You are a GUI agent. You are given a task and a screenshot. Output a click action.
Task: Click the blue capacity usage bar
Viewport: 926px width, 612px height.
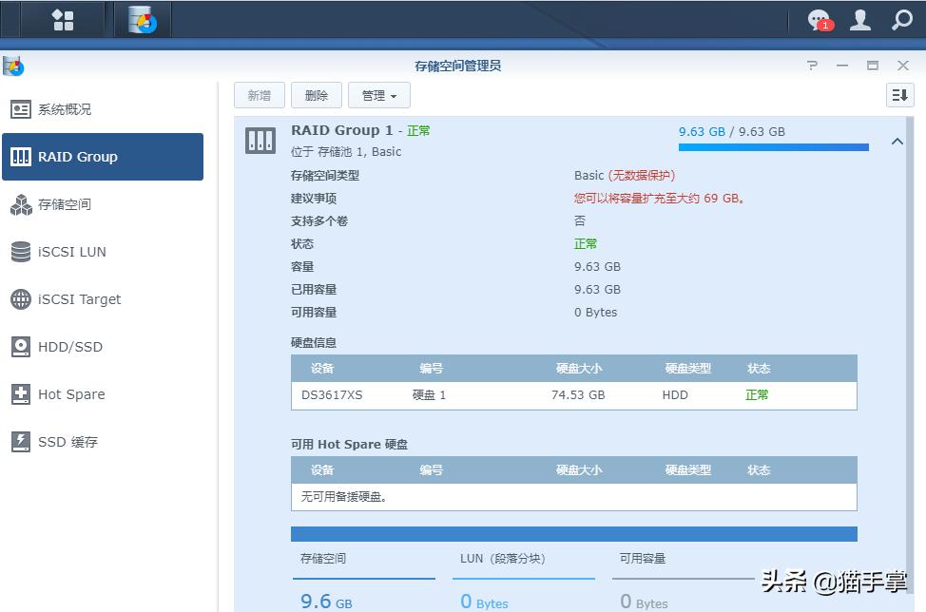[x=772, y=147]
